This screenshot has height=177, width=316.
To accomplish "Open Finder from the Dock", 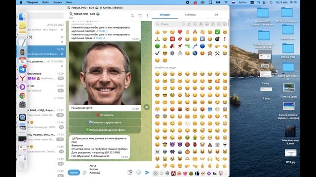I will (x=22, y=17).
